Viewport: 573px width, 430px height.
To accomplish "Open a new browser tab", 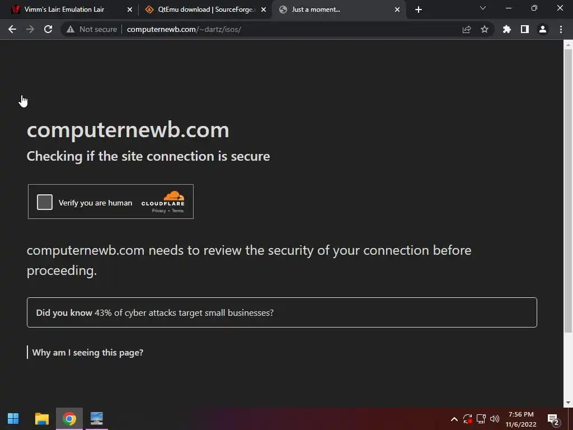I will pos(419,10).
